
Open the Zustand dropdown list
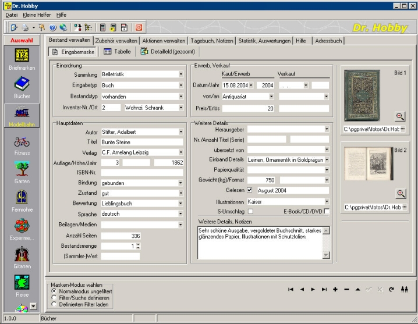181,193
